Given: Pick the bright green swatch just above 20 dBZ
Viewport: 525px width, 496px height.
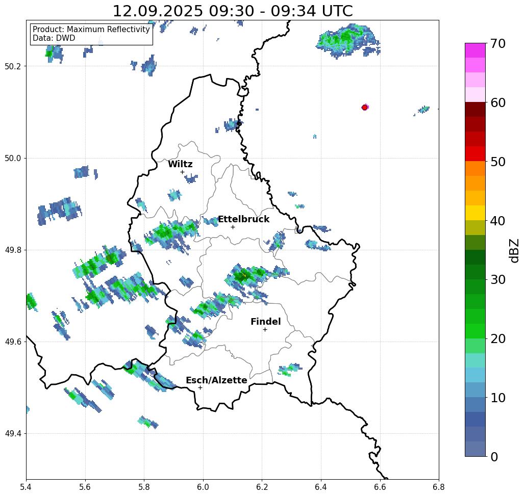Looking at the screenshot, I should 475,331.
